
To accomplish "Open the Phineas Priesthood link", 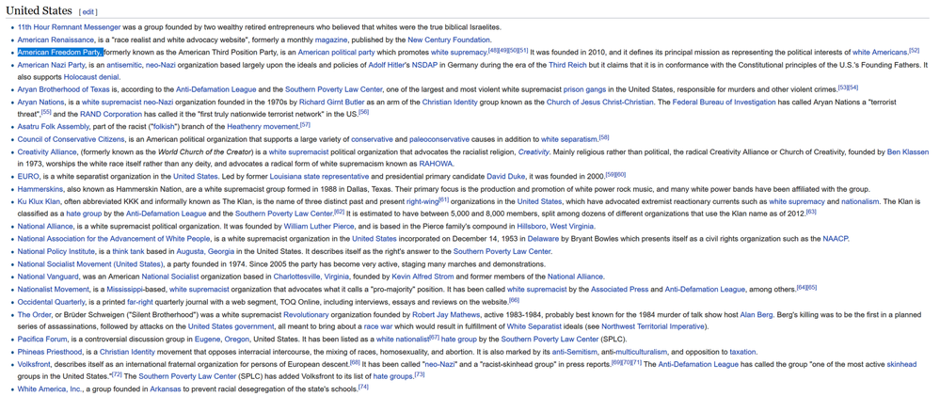I will (51, 351).
